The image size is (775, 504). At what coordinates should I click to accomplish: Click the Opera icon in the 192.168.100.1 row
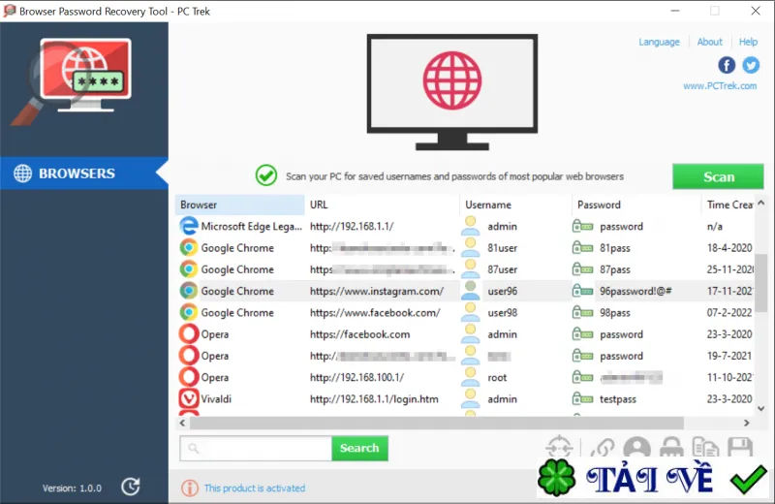pyautogui.click(x=189, y=377)
